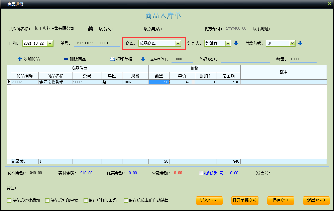Click the 单价 column header

[182, 76]
